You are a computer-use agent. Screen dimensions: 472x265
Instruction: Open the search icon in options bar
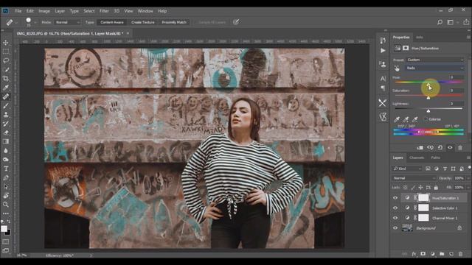click(440, 22)
